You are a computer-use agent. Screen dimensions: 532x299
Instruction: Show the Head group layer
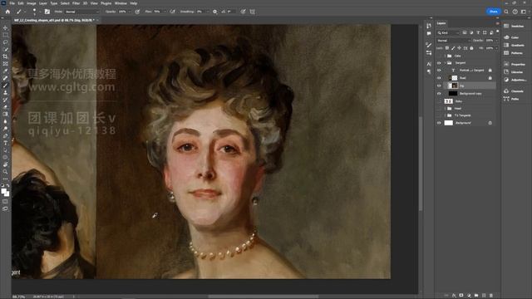click(439, 109)
